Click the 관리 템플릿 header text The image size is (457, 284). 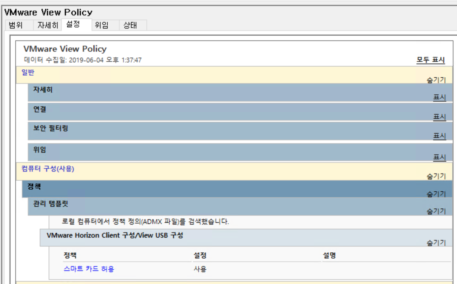tap(50, 204)
